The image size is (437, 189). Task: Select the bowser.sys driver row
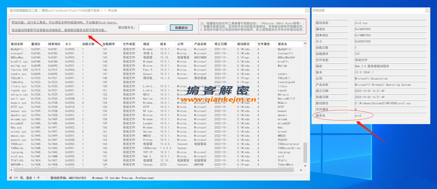tap(156, 111)
